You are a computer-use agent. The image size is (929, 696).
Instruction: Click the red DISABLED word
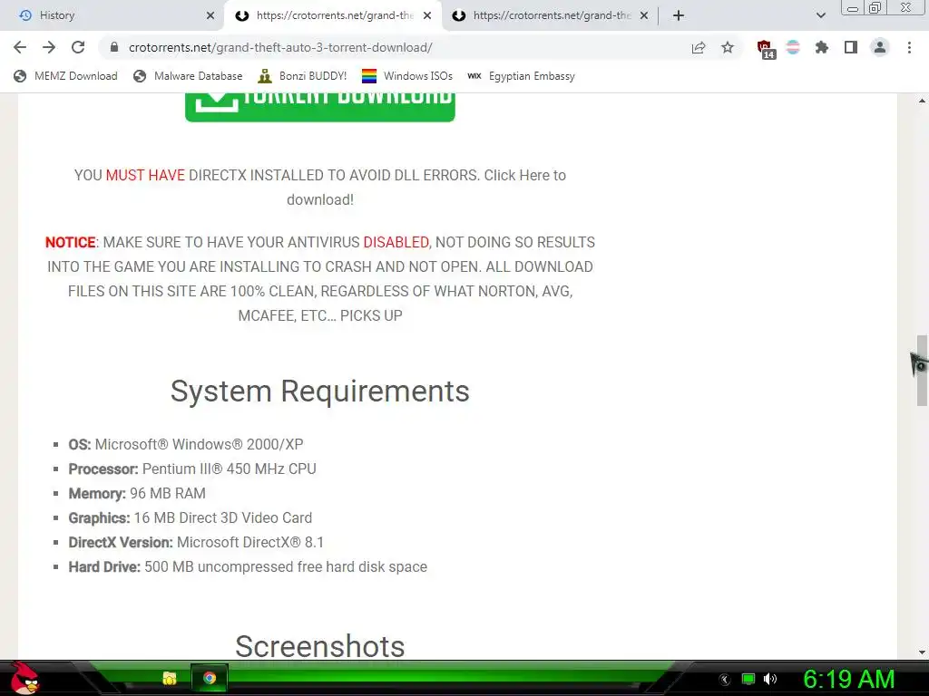[396, 242]
